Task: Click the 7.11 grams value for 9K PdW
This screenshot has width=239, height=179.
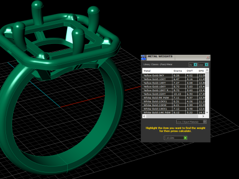Action: (176, 98)
